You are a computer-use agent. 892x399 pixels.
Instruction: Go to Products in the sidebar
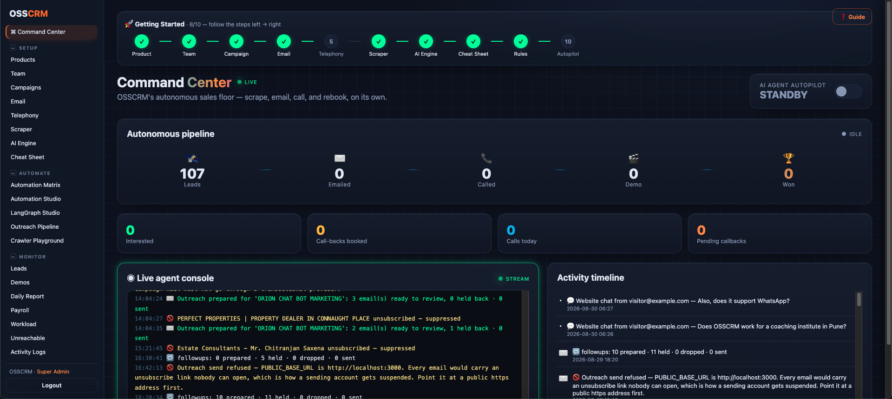click(52, 60)
